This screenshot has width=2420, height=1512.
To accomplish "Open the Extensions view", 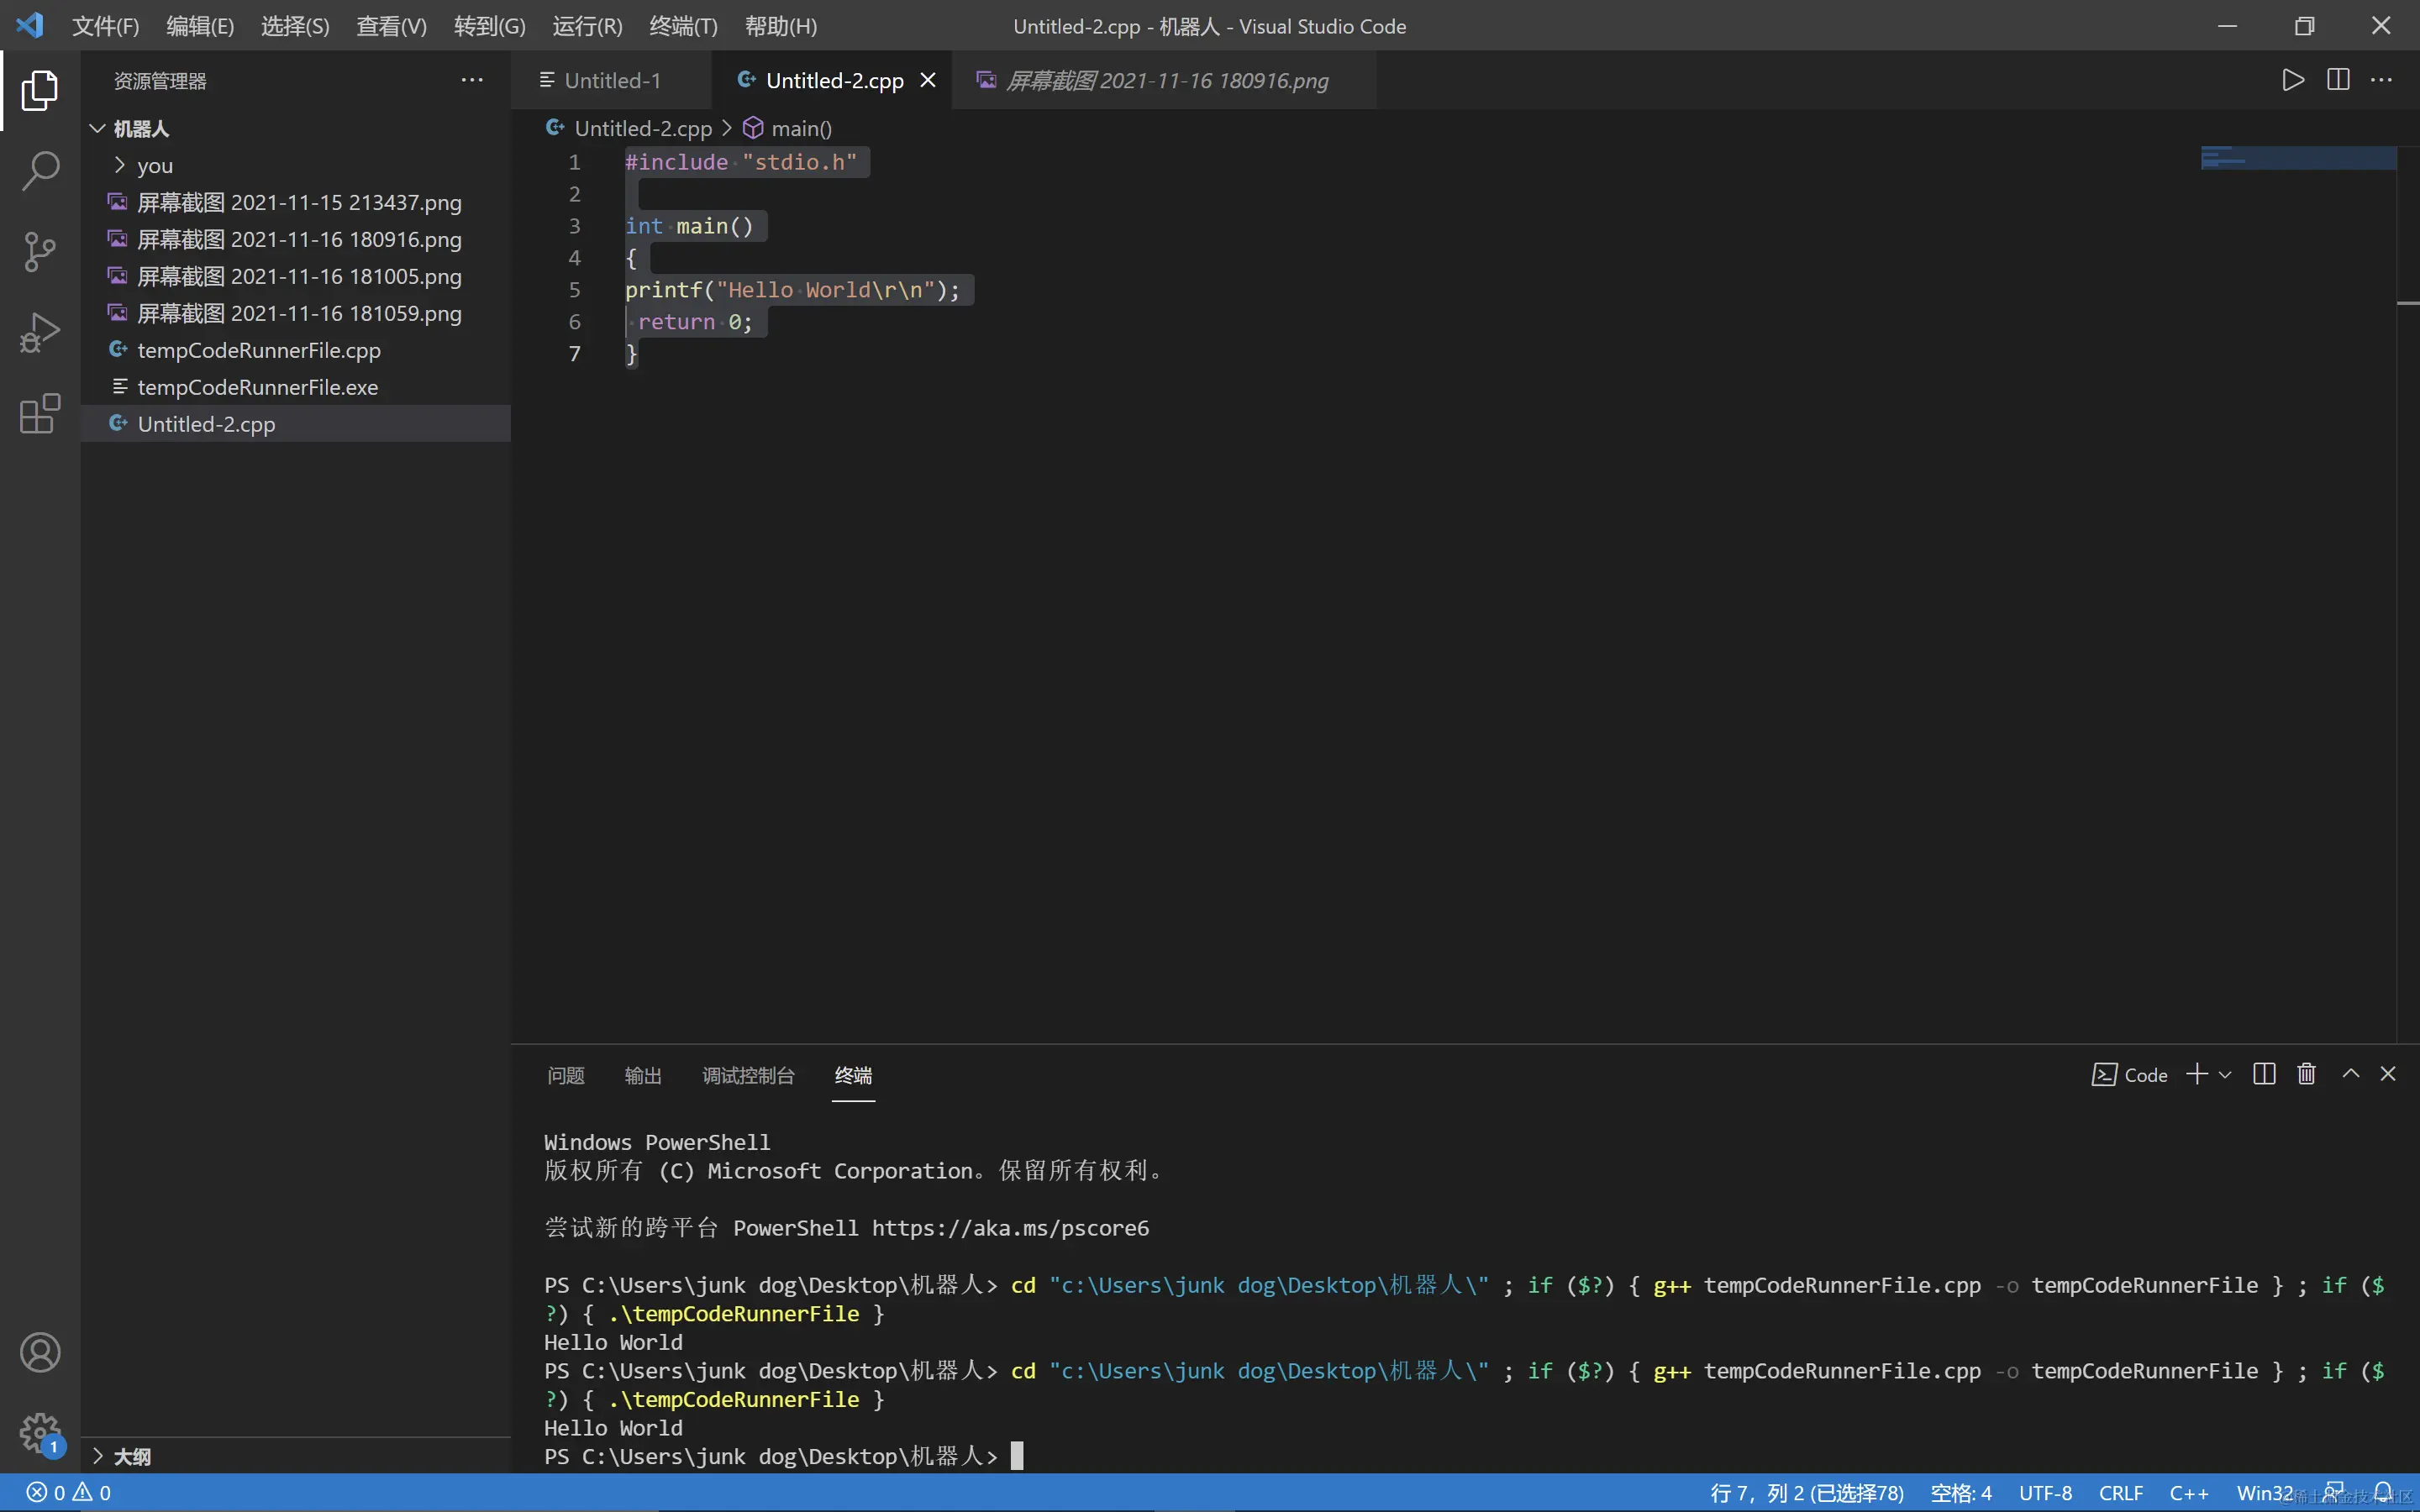I will click(x=40, y=413).
